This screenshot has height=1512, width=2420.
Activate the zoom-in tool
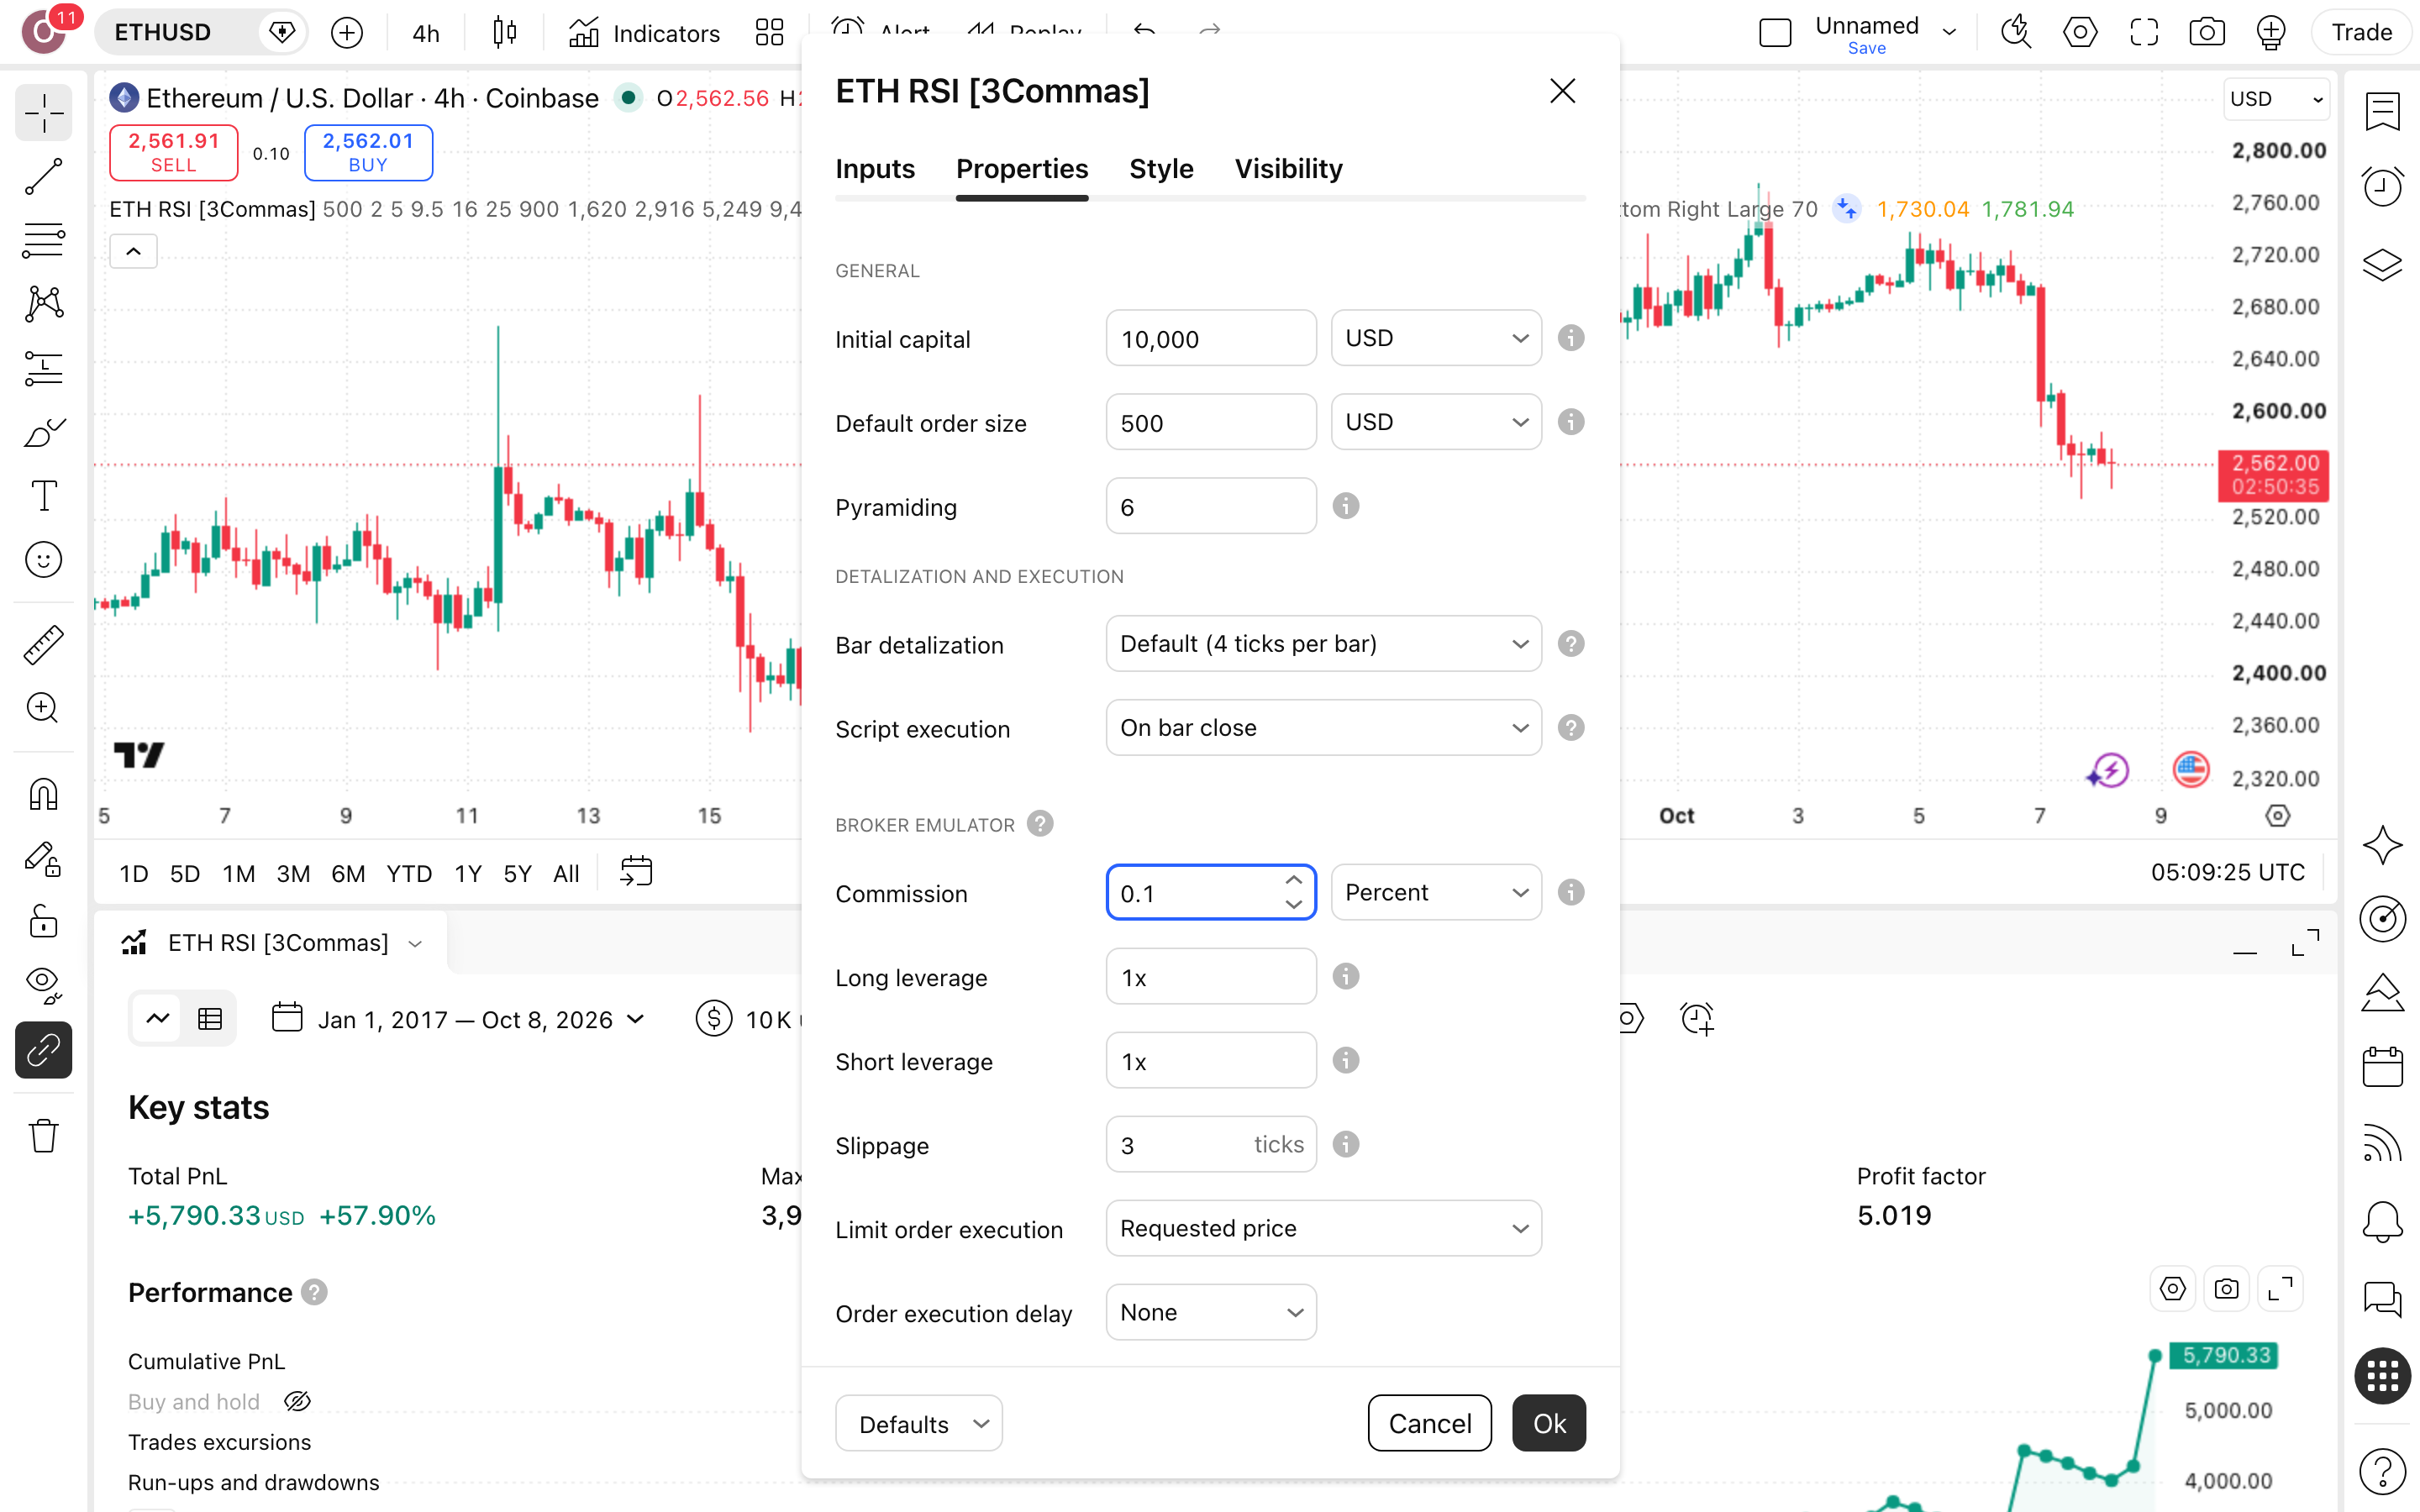(43, 709)
